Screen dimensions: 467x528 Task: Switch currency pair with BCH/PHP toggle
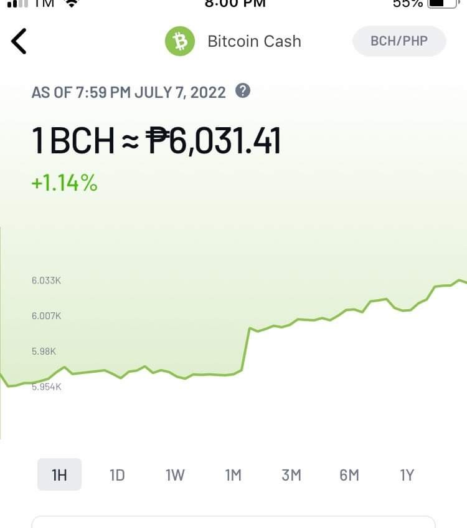pos(399,41)
